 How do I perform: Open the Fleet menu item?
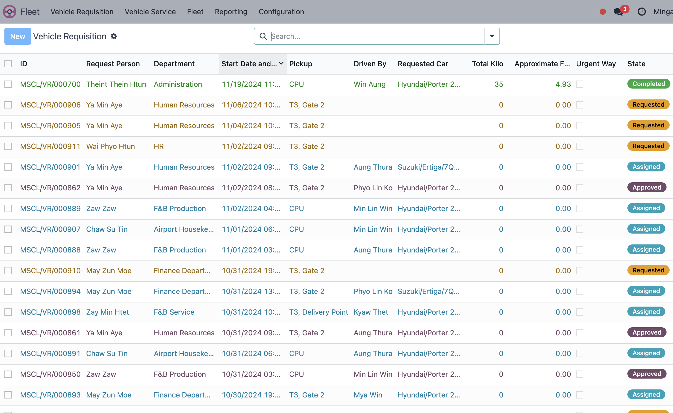click(195, 12)
